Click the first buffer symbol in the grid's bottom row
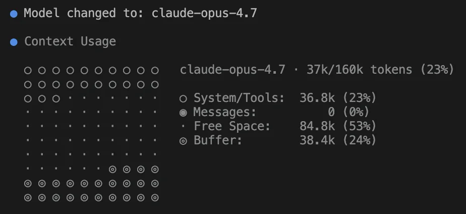The image size is (466, 214). click(x=28, y=197)
